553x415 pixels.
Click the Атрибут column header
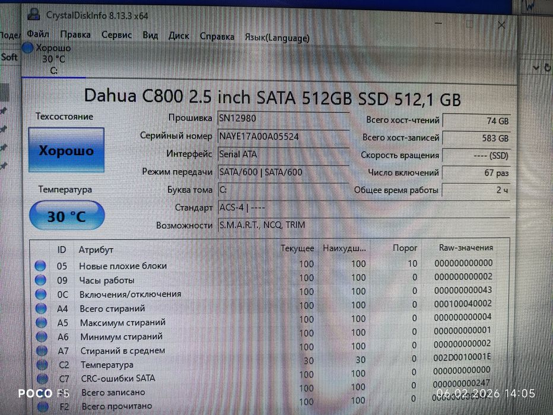(96, 250)
